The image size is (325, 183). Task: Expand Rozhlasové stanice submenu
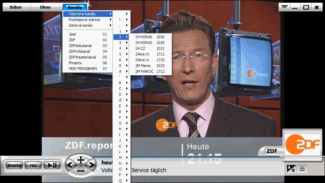click(x=88, y=20)
